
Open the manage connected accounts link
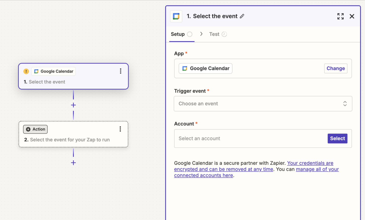(x=317, y=169)
